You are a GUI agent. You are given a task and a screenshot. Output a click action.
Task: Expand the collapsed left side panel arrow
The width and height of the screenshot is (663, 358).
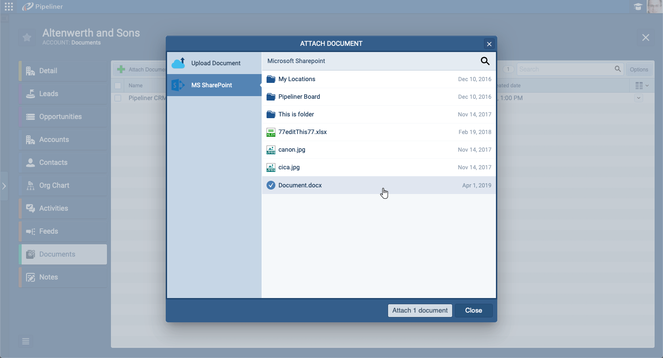tap(4, 186)
